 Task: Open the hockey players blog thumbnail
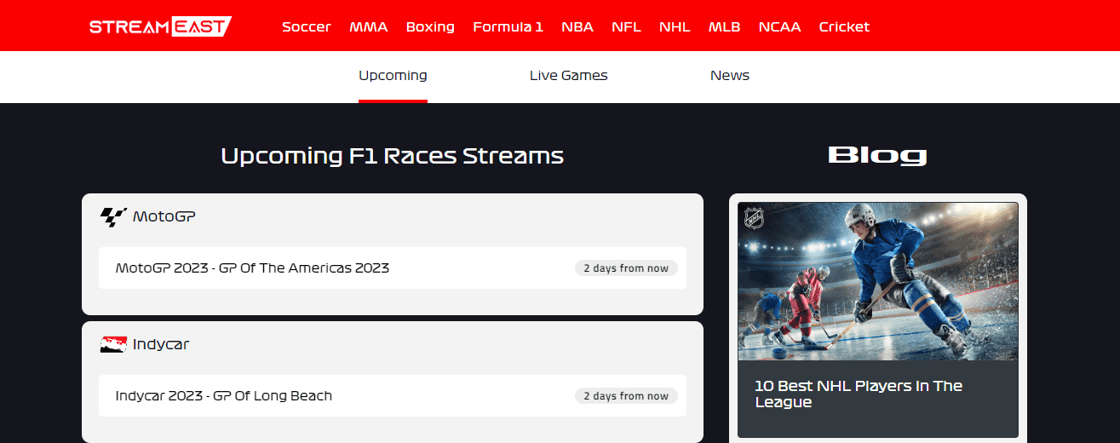[x=878, y=281]
